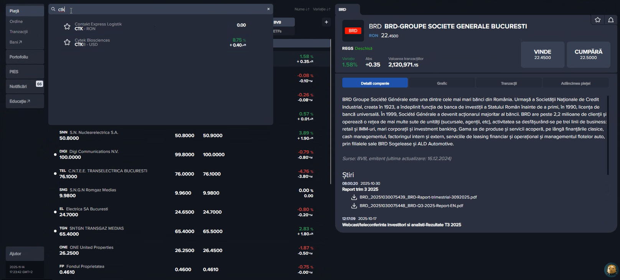
Task: Sort the list by Variație
Action: click(321, 9)
